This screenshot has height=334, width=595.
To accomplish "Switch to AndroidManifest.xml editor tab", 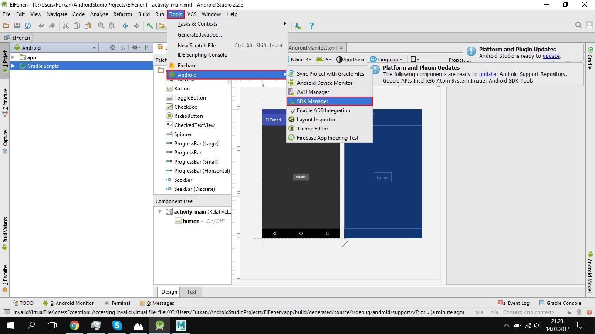I will (312, 48).
